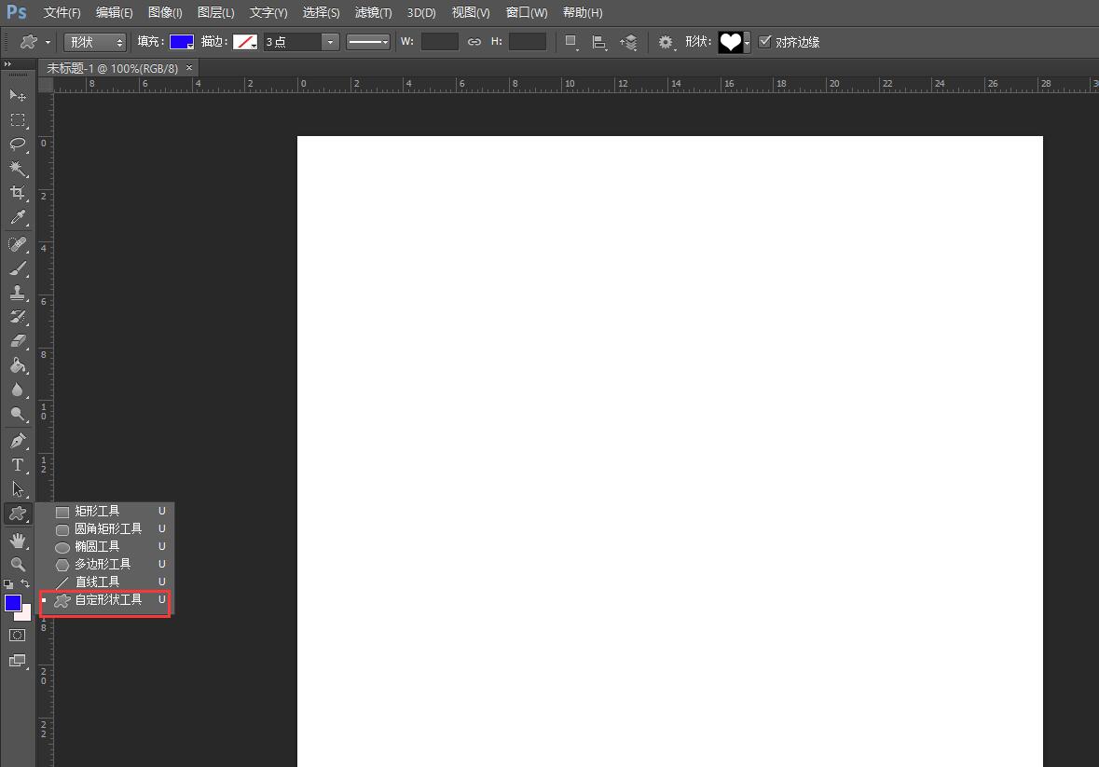1099x767 pixels.
Task: Pick the Magic Wand tool
Action: click(17, 168)
